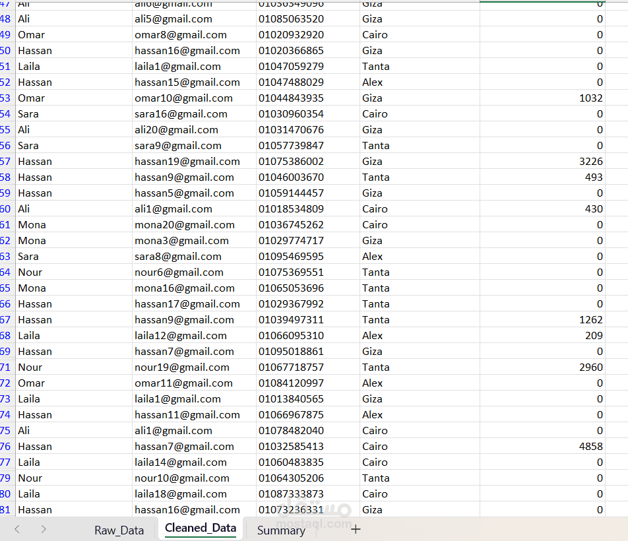The image size is (628, 541).
Task: Select the Tanta city cell in row 66
Action: [420, 304]
